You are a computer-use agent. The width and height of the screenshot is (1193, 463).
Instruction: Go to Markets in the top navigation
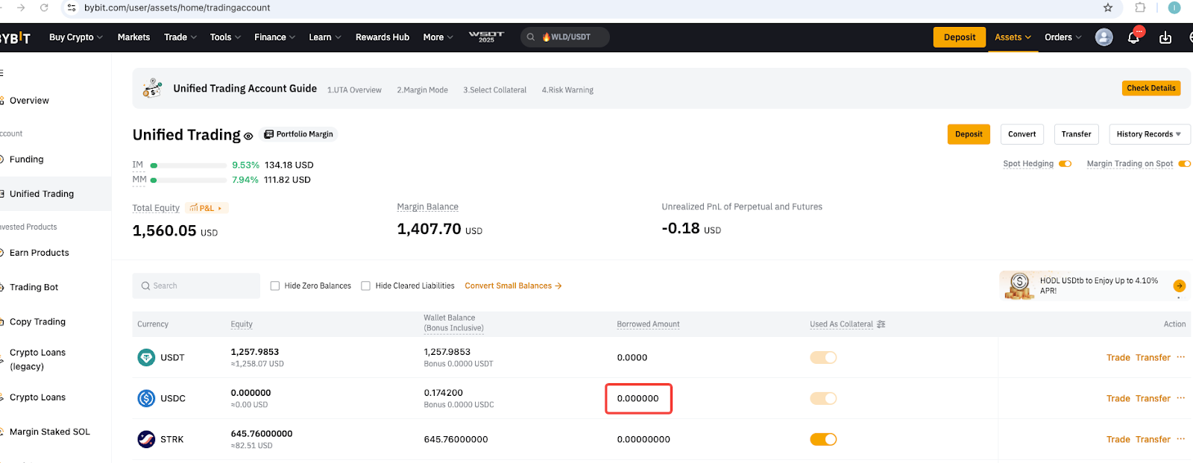pos(133,37)
